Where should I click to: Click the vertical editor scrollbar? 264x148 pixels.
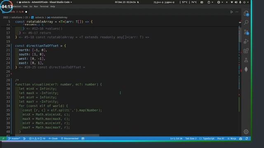240,35
